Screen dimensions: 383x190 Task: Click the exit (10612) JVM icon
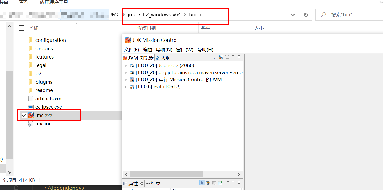point(132,87)
